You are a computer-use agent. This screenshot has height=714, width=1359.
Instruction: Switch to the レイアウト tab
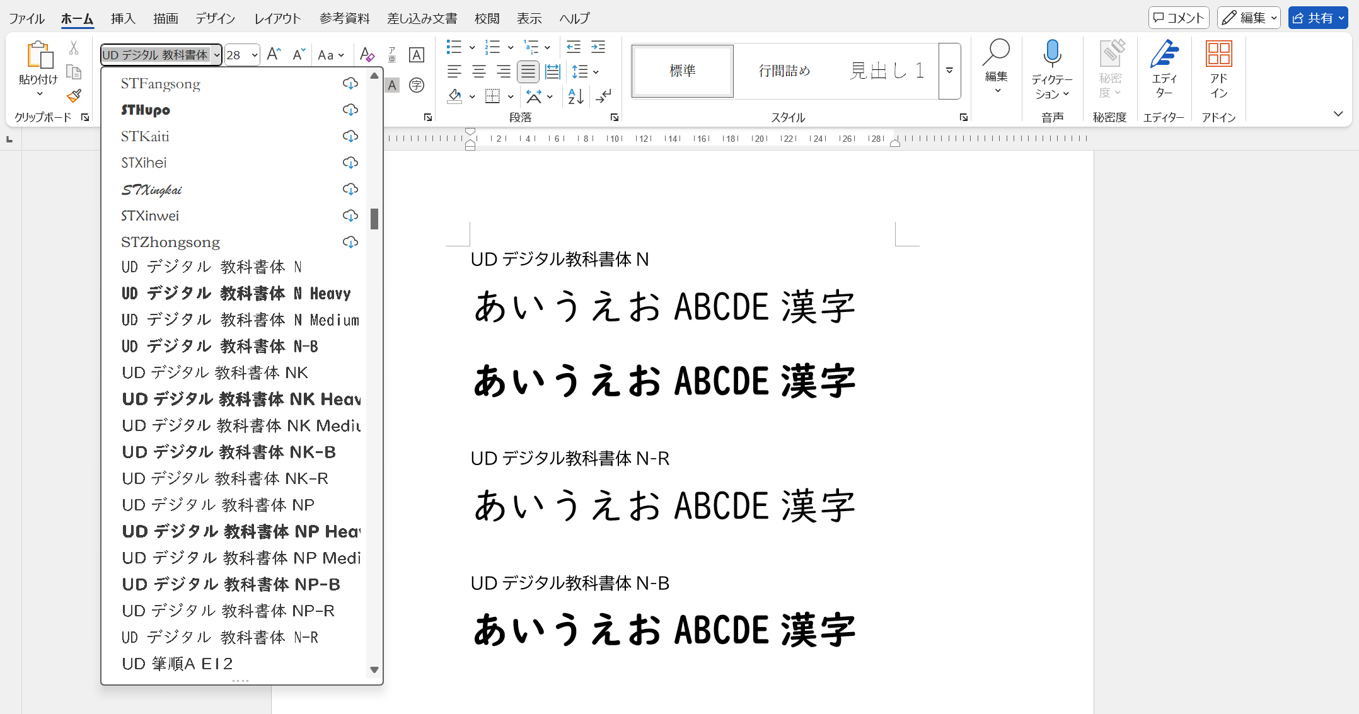(277, 18)
